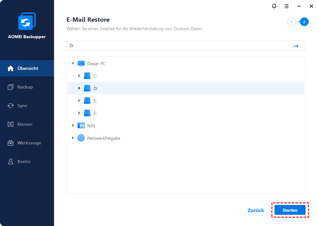Go to the Klonen section
The height and width of the screenshot is (226, 318).
[27, 124]
